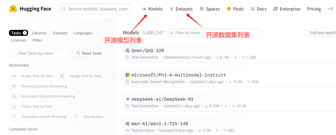Click the Spaces grid icon
336x135 pixels.
(202, 9)
